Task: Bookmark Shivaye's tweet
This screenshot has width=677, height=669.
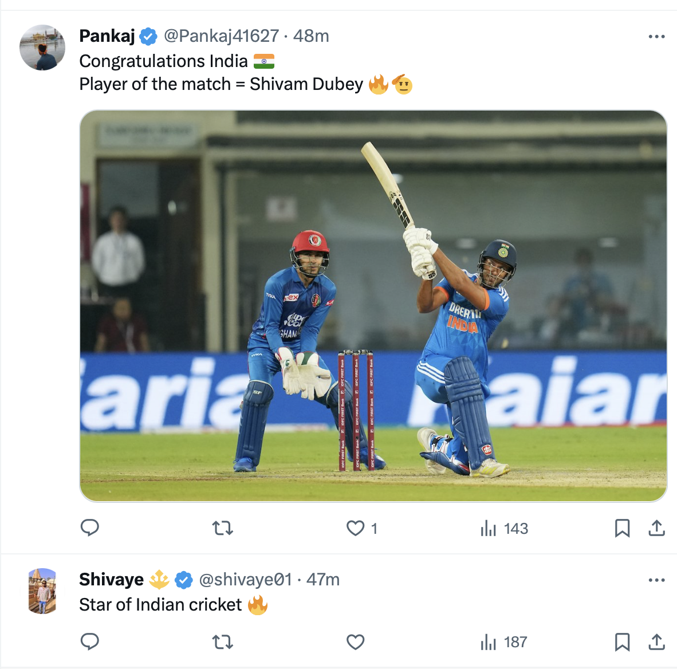Action: [623, 642]
